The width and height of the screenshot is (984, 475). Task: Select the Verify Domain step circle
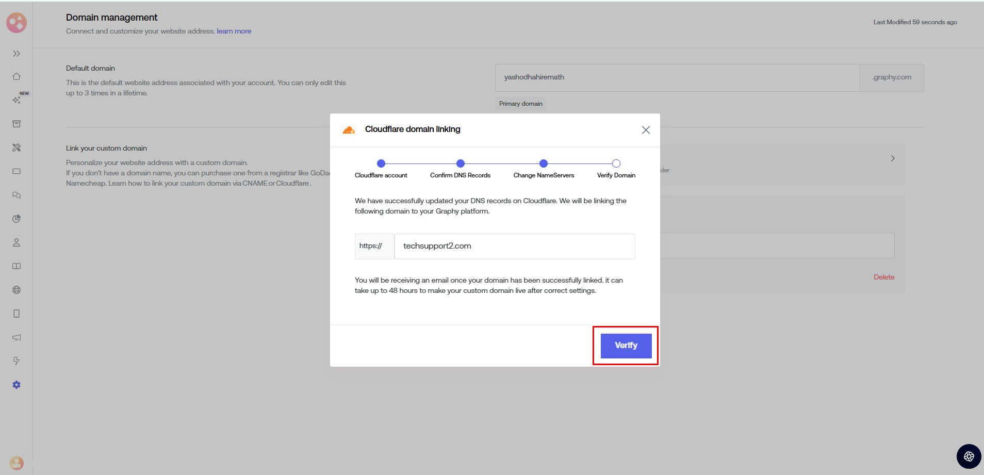(x=616, y=163)
